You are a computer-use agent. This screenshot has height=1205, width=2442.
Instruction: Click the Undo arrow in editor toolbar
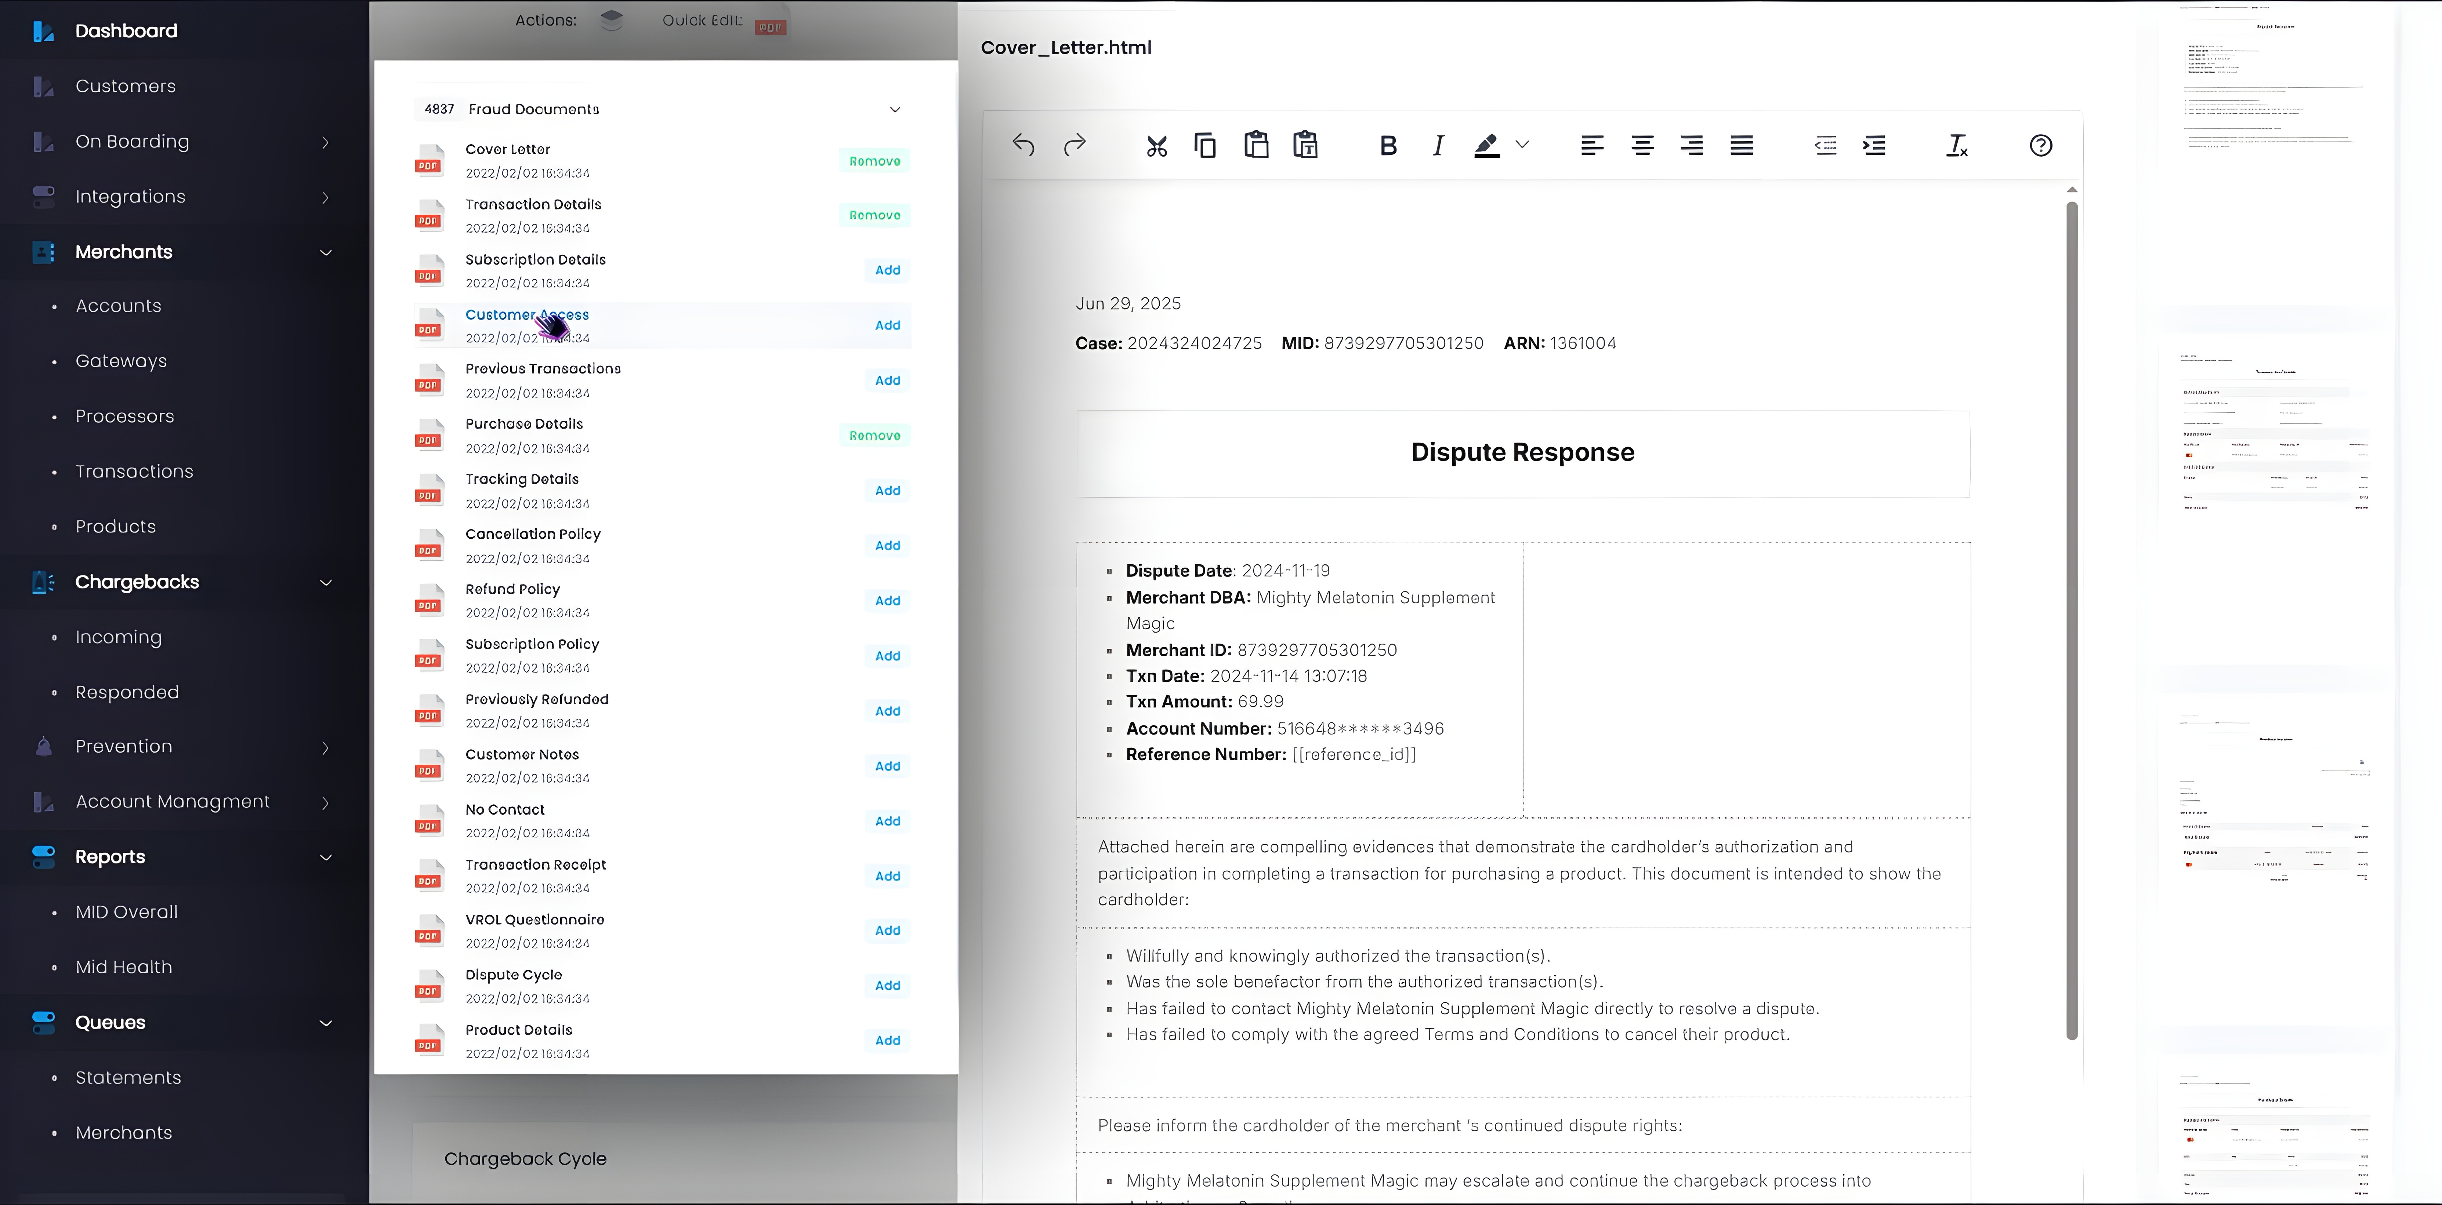point(1023,145)
